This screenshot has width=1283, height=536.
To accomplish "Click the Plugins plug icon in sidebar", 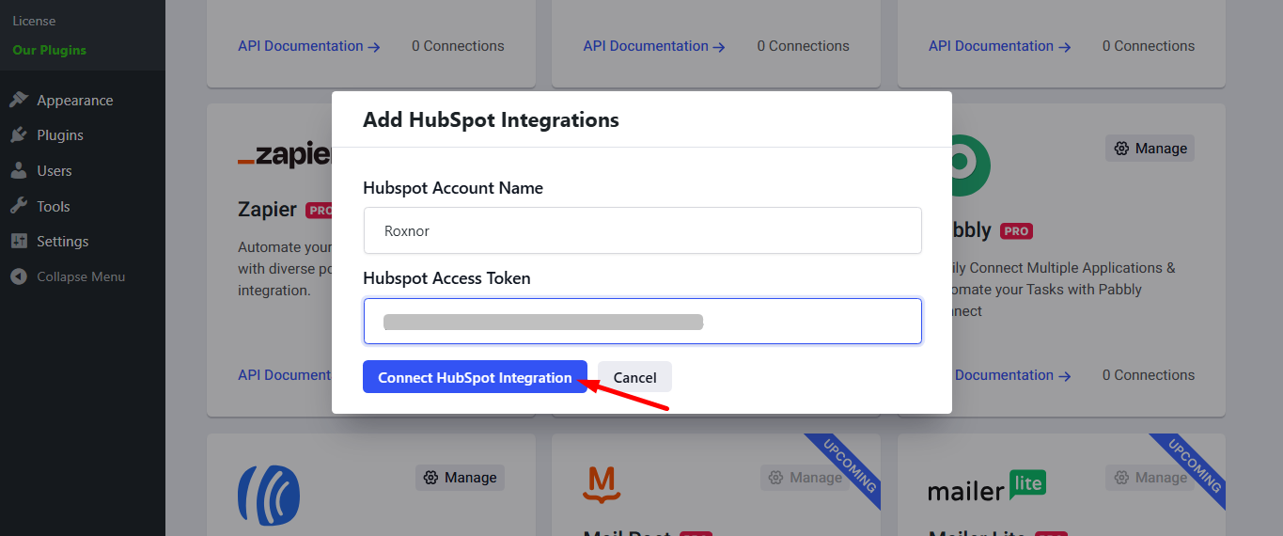I will point(19,135).
